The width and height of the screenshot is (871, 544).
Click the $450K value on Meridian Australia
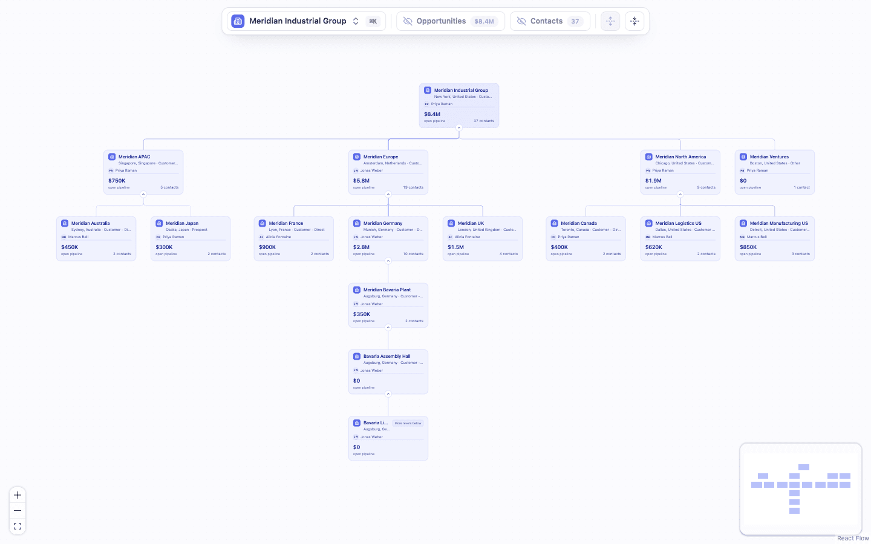pyautogui.click(x=70, y=247)
